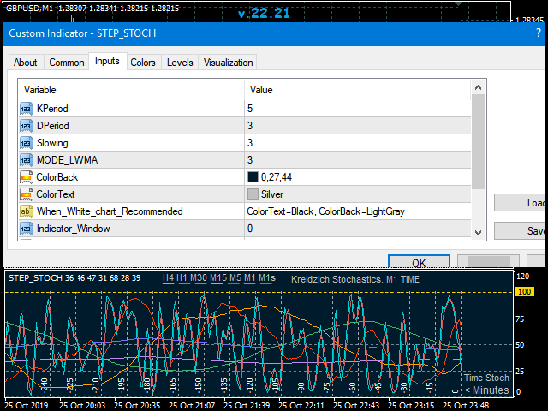Open the Colors tab
Viewport: 548px width, 411px height.
pyautogui.click(x=143, y=63)
